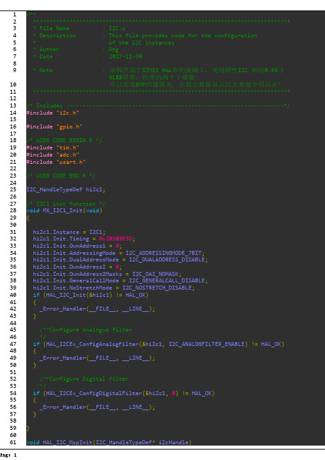Viewport: 325px width, 460px height.
Task: Click I2C_ADDRESSINGMODE_7BIT constant
Action: pyautogui.click(x=165, y=253)
